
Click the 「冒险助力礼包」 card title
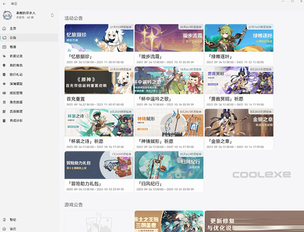tap(84, 183)
